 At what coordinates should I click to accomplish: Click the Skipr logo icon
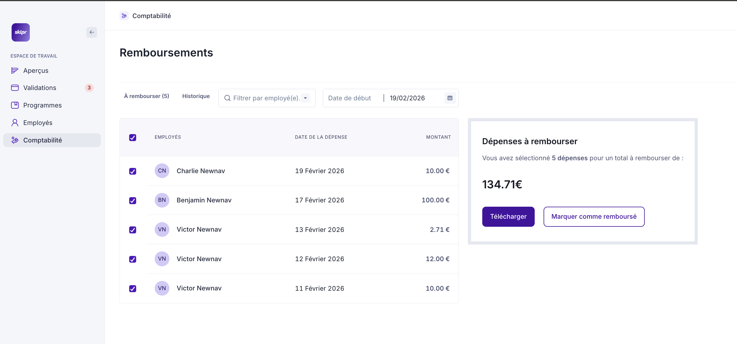21,32
